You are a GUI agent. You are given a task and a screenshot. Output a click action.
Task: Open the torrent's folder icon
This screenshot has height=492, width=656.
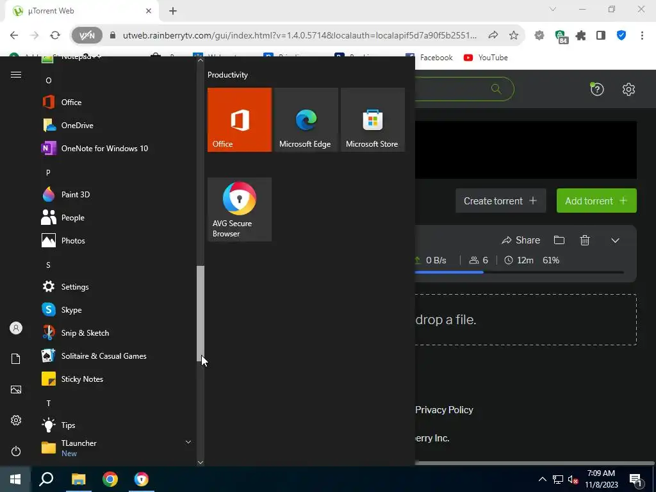[559, 240]
